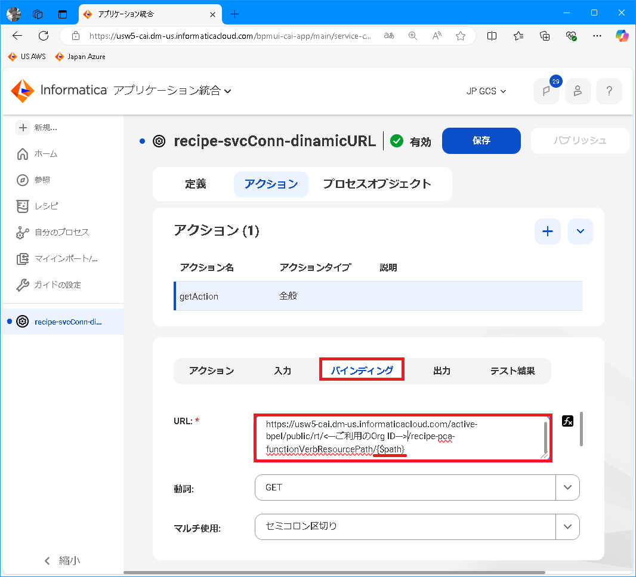636x577 pixels.
Task: Add a new action with plus button
Action: click(x=548, y=232)
